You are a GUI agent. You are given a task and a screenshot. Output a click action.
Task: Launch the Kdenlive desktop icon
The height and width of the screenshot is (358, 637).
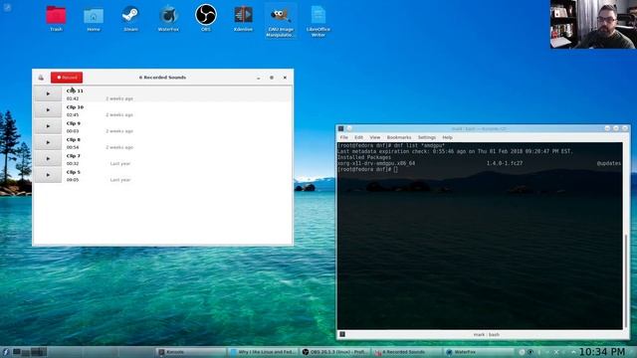tap(243, 19)
